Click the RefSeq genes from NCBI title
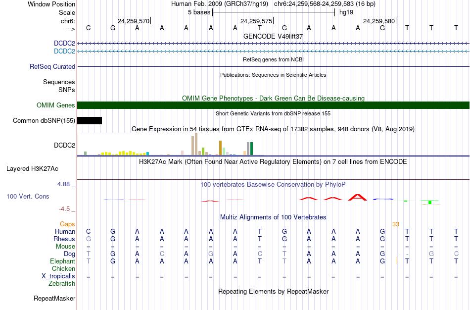The height and width of the screenshot is (310, 470). point(273,59)
